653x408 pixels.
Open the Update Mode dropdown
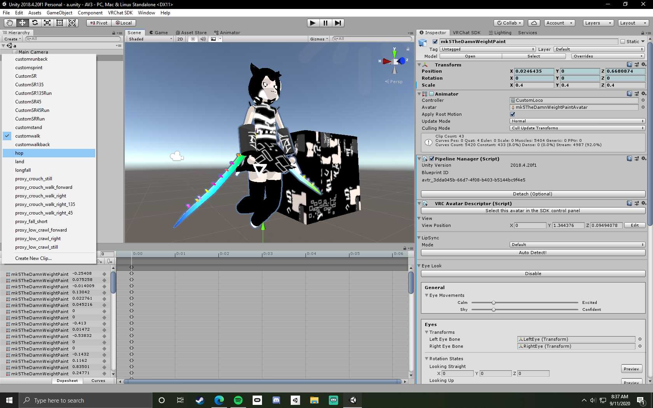tap(577, 121)
